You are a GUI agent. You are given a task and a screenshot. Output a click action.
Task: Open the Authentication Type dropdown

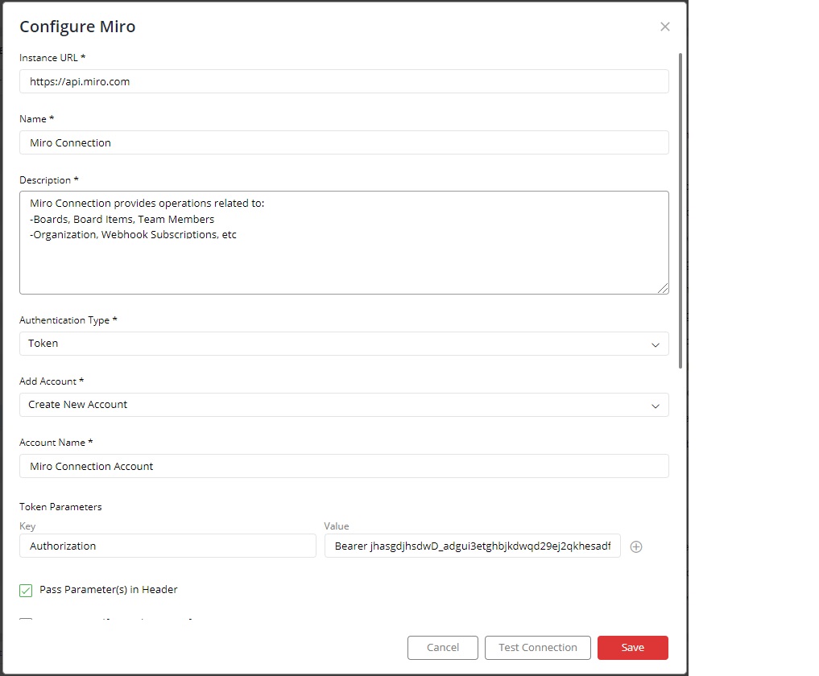(x=344, y=344)
